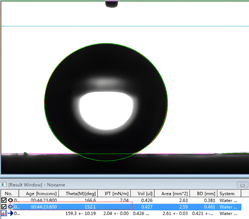The width and height of the screenshot is (249, 219).
Task: Uncheck the first result row checkbox
Action: 4,200
